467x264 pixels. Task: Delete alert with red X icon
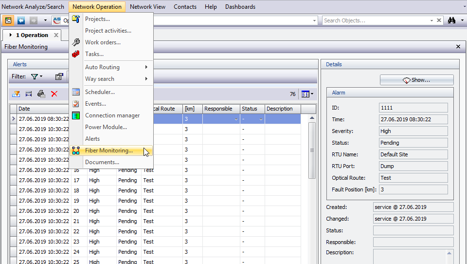coord(54,94)
